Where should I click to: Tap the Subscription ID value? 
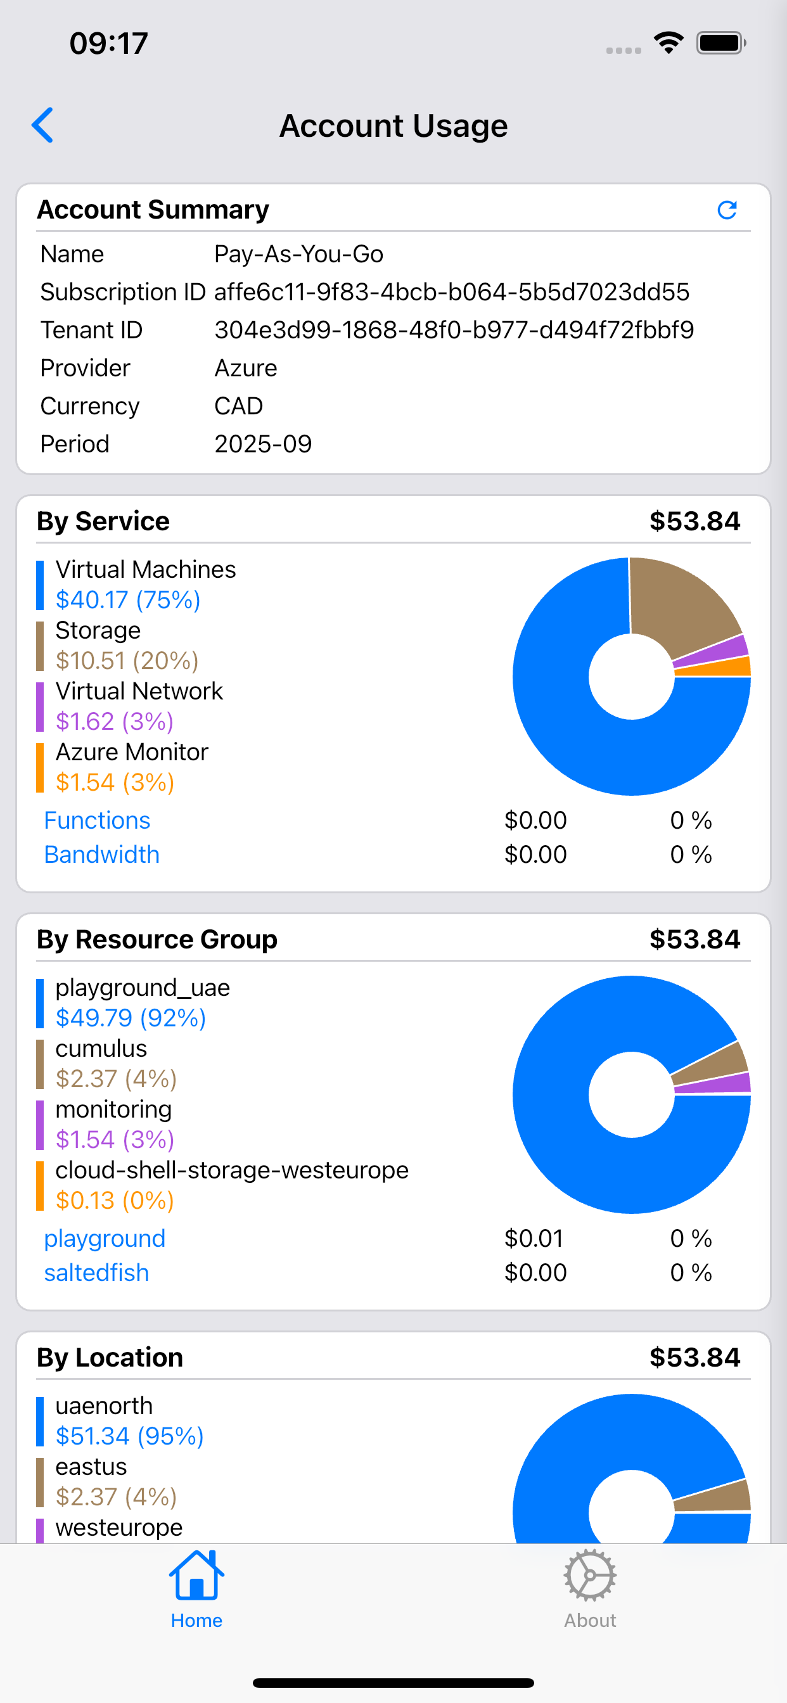tap(452, 292)
